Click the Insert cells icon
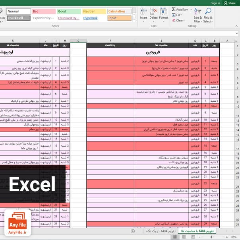 [143, 12]
